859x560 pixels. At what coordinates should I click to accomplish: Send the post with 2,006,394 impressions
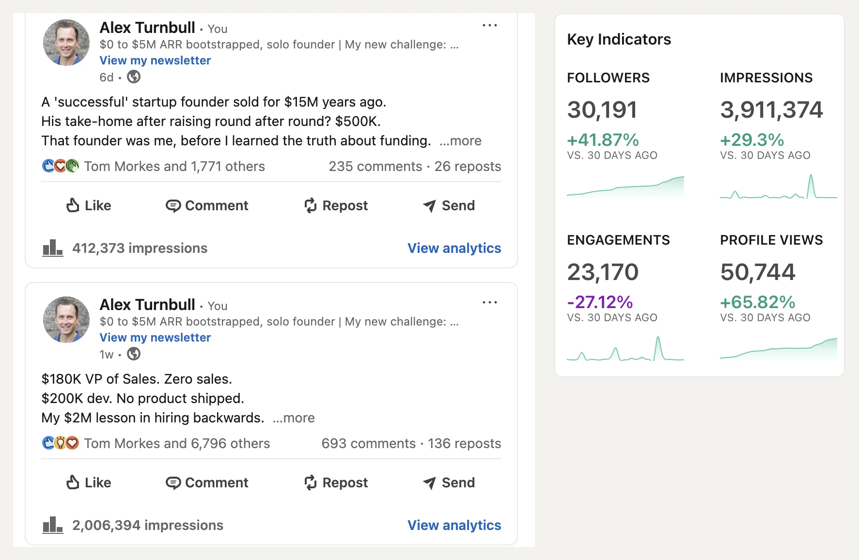(x=449, y=482)
